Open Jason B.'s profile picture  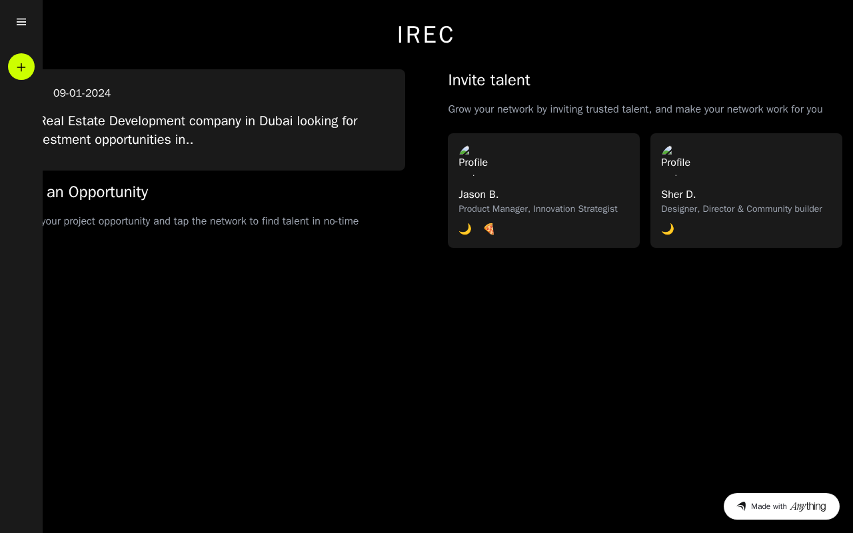pyautogui.click(x=473, y=160)
